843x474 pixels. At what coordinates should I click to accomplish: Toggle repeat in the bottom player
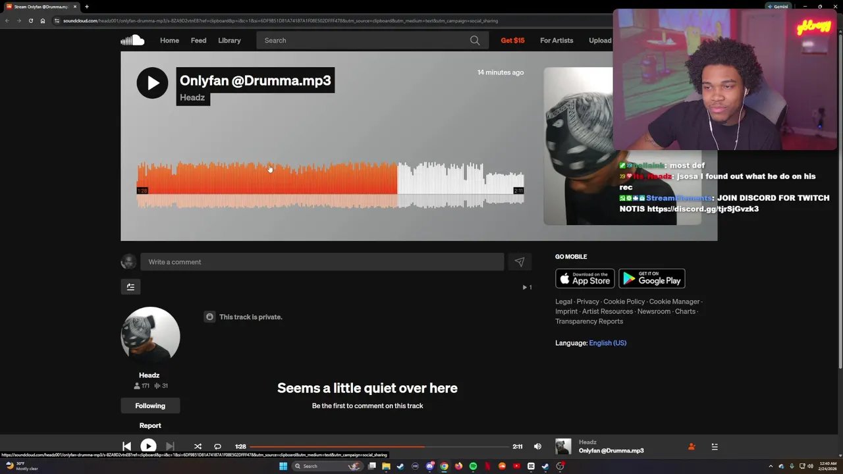click(x=217, y=446)
